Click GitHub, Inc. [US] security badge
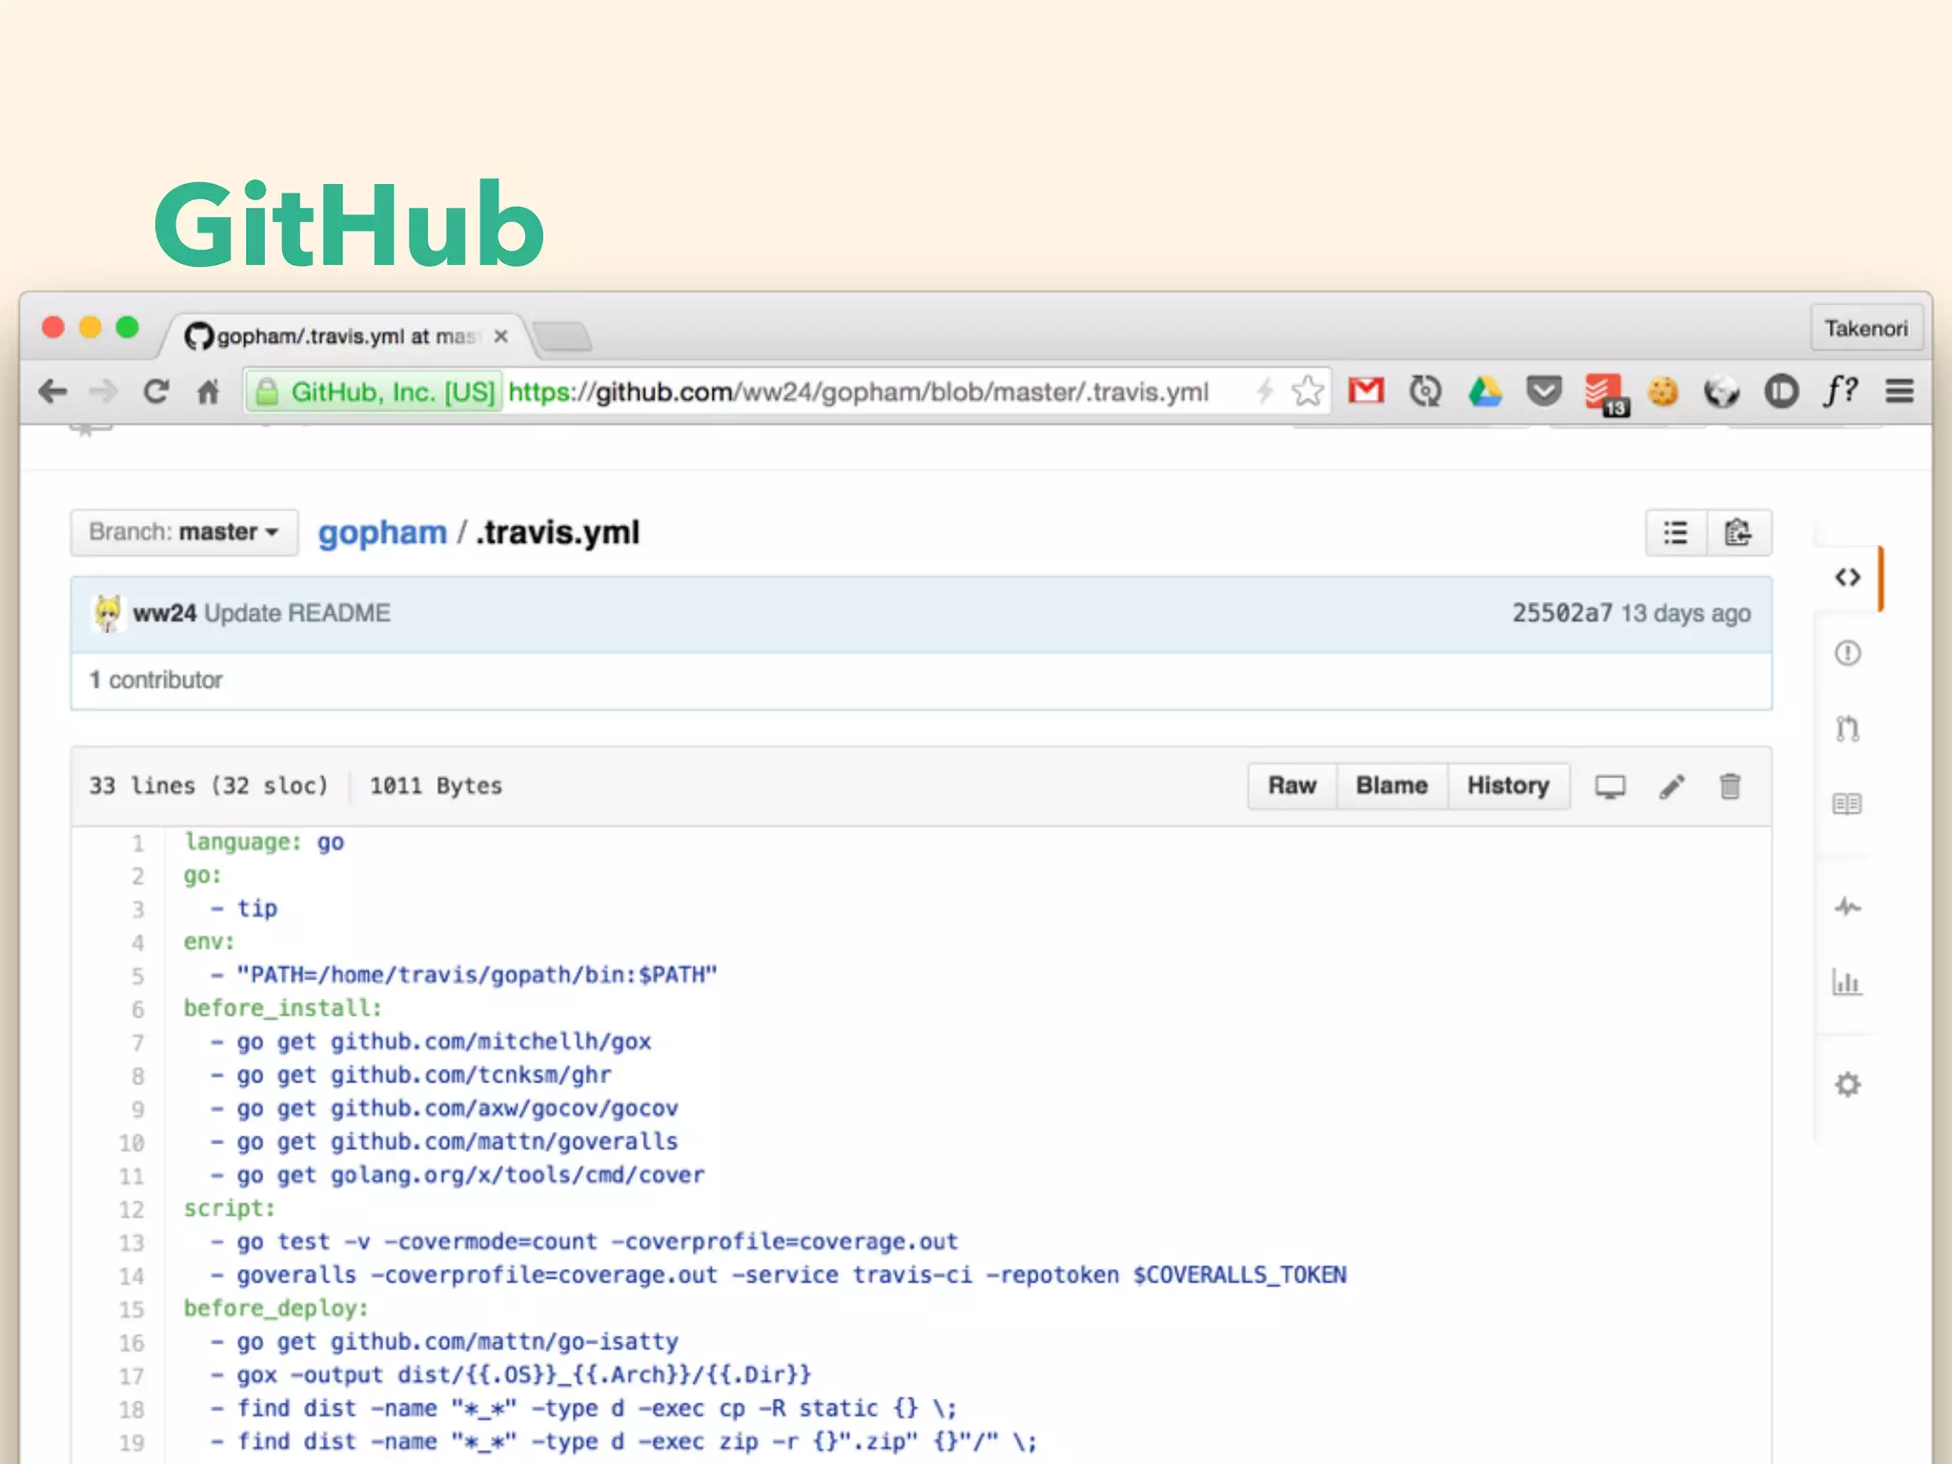 click(374, 392)
